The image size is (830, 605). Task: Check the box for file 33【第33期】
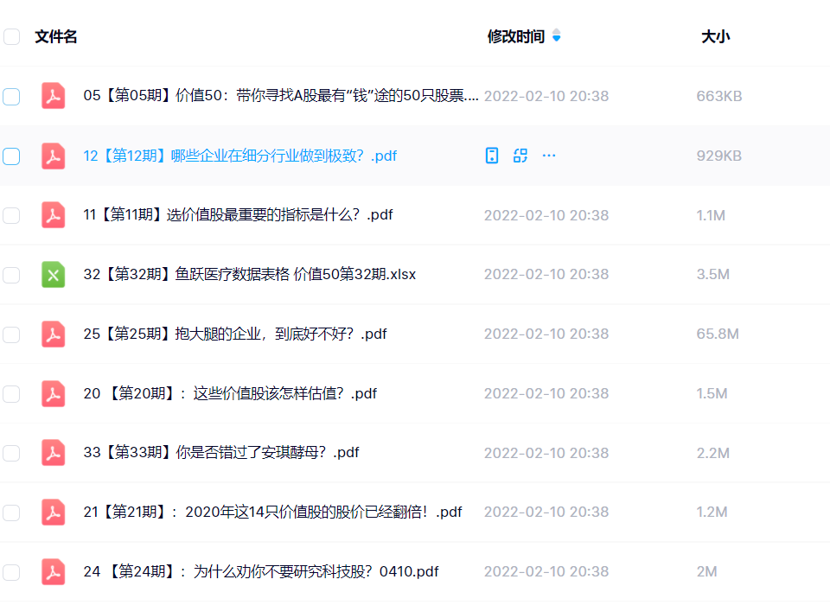(x=11, y=453)
